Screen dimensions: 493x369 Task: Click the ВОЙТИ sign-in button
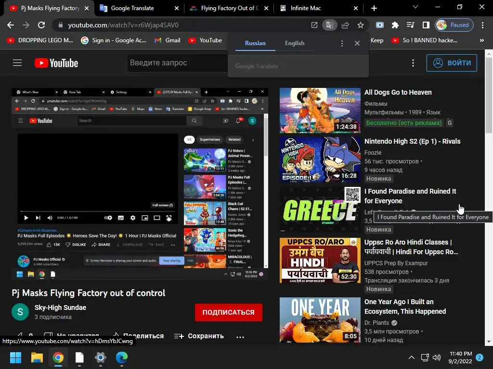point(452,63)
